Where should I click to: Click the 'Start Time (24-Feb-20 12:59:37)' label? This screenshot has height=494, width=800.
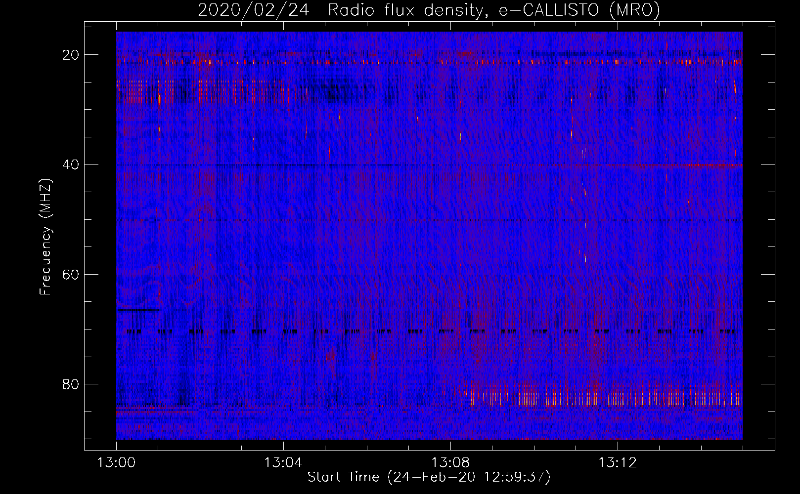[429, 477]
